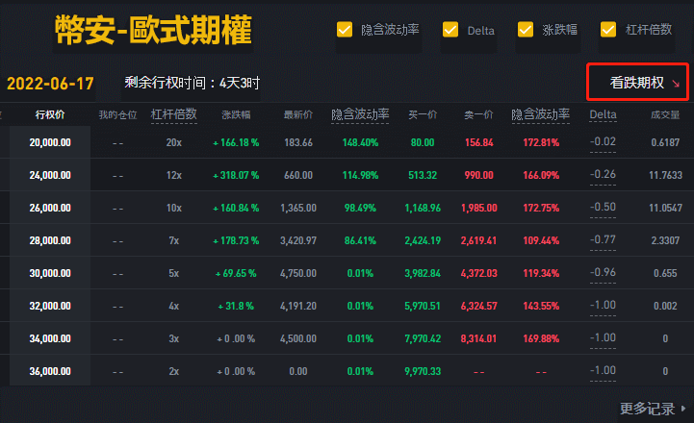Image resolution: width=694 pixels, height=423 pixels.
Task: Click the -0.77 Delta value
Action: click(603, 240)
